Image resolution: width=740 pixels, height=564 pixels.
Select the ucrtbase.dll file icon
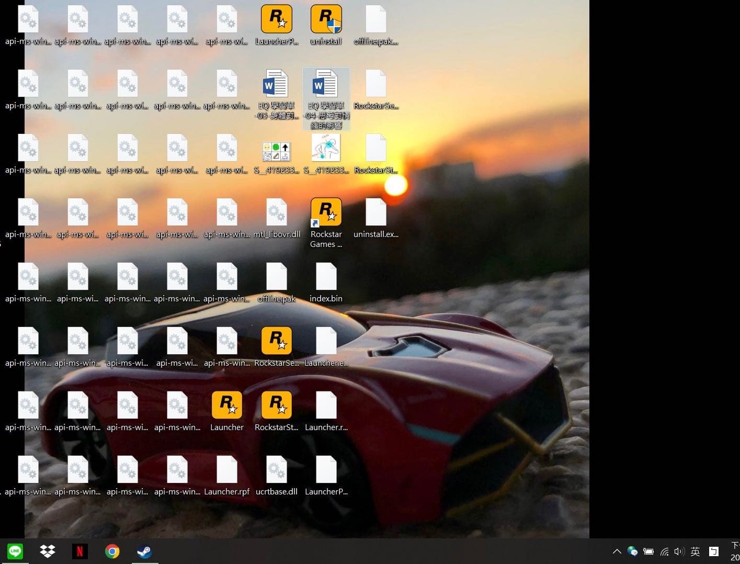[276, 470]
